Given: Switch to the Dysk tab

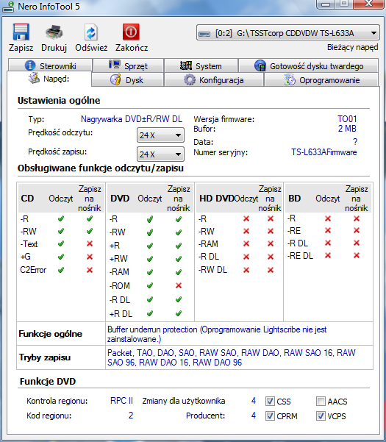Looking at the screenshot, I should tap(127, 79).
